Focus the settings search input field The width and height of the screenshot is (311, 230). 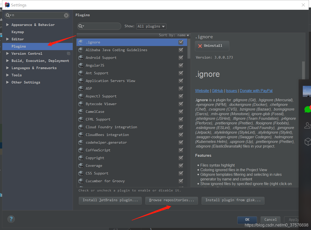pyautogui.click(x=37, y=15)
